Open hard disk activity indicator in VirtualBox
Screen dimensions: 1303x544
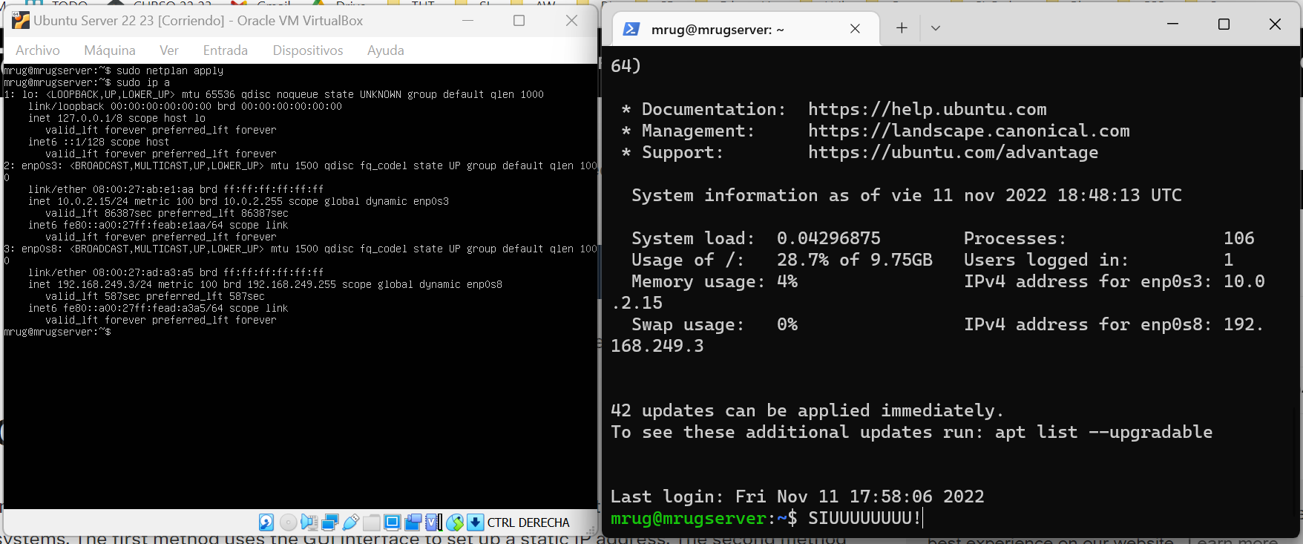266,522
